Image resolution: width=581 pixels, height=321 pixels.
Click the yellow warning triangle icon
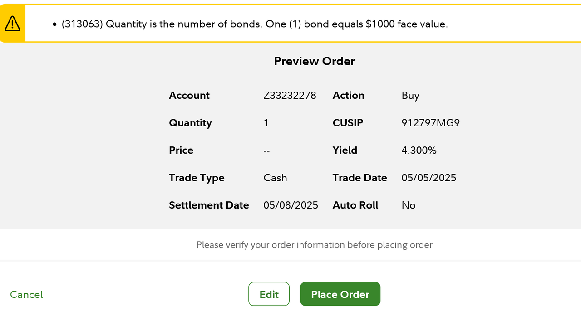[12, 24]
